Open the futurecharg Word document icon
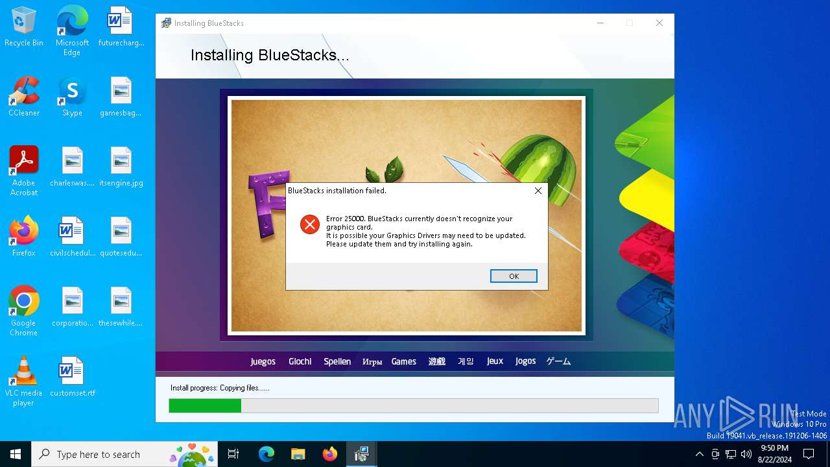Viewport: 830px width, 467px height. (x=121, y=27)
